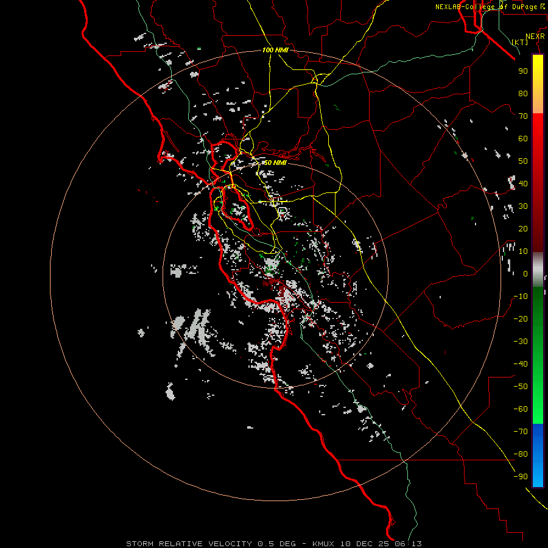Click the 60 value on velocity scale
Image resolution: width=548 pixels, height=548 pixels.
click(x=523, y=138)
